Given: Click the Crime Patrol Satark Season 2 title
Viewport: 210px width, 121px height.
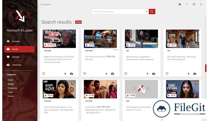Looking at the screenshot, I should point(59,110).
